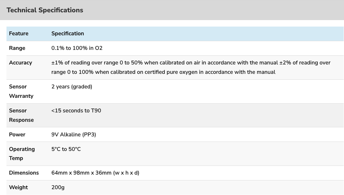Select the Sensor Response label
This screenshot has width=344, height=195.
pyautogui.click(x=21, y=115)
